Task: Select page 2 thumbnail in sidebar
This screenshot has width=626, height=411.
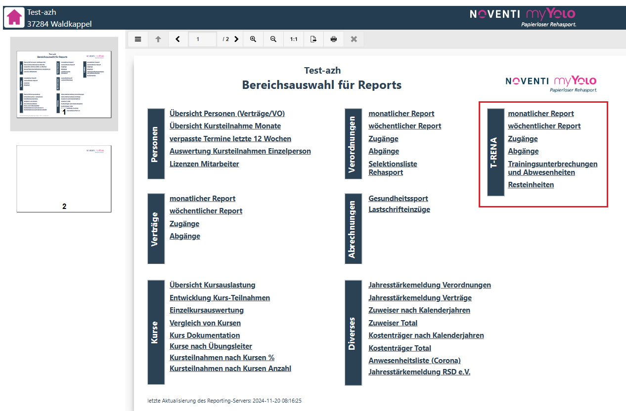Action: click(64, 178)
